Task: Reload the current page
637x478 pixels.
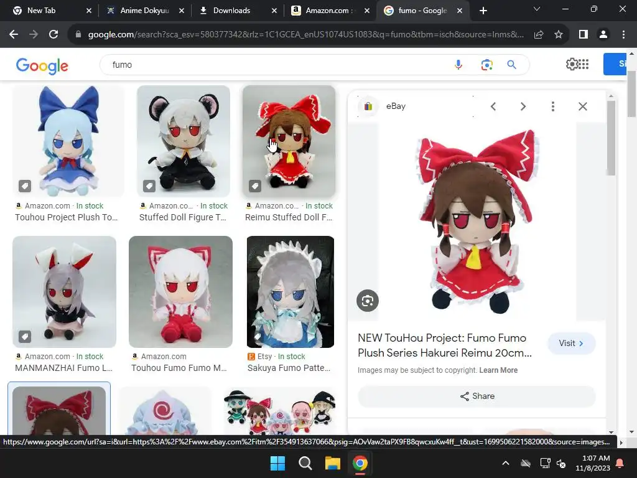Action: (53, 35)
